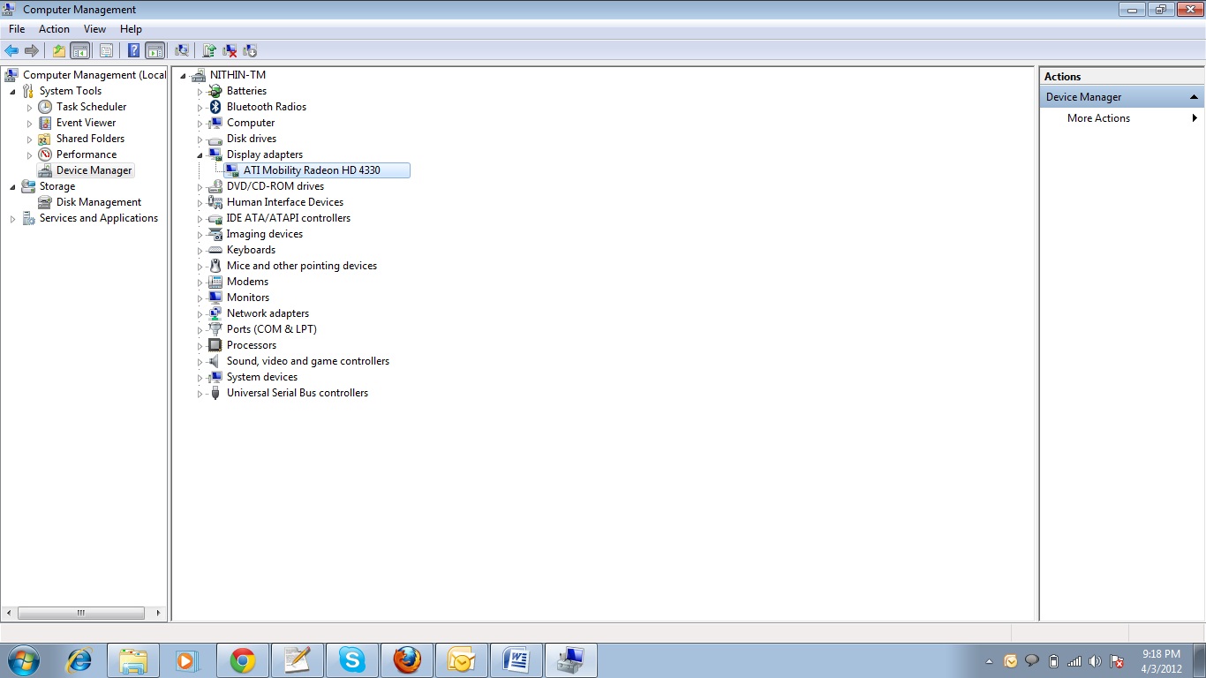Open the View menu
Screen dimensions: 1206x678
(x=94, y=29)
